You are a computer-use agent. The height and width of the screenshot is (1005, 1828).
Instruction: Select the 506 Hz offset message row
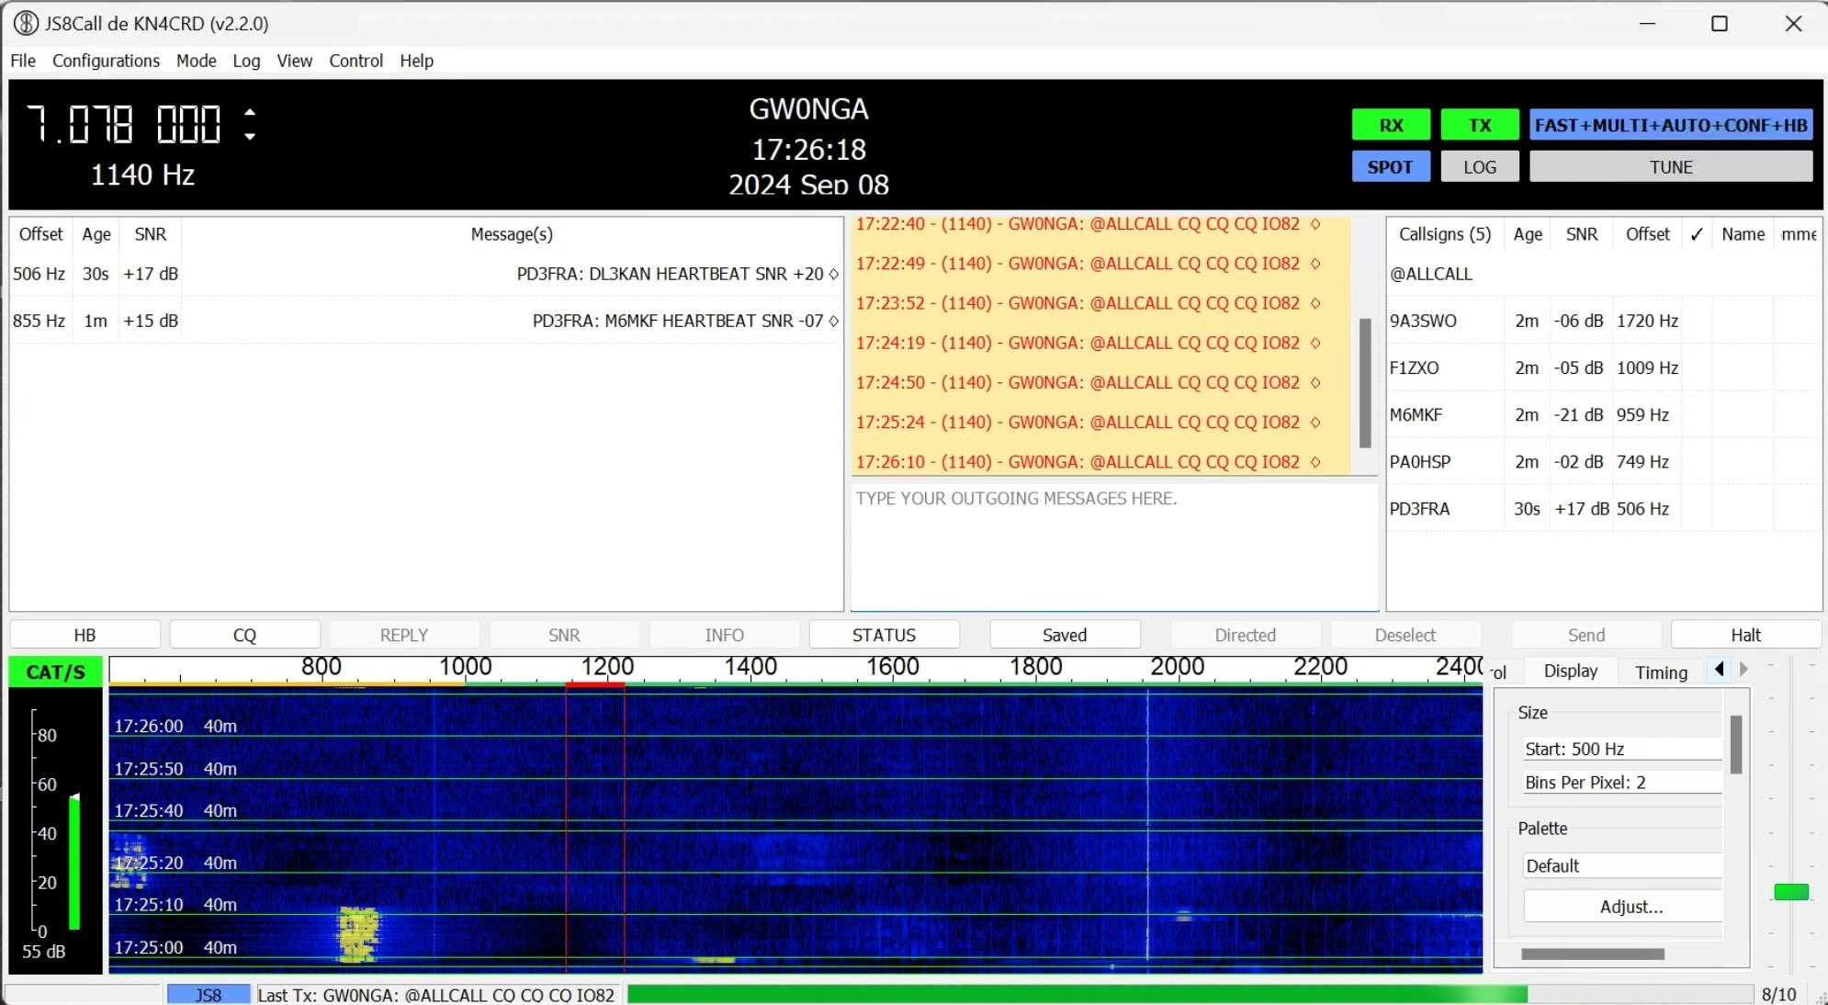[425, 274]
